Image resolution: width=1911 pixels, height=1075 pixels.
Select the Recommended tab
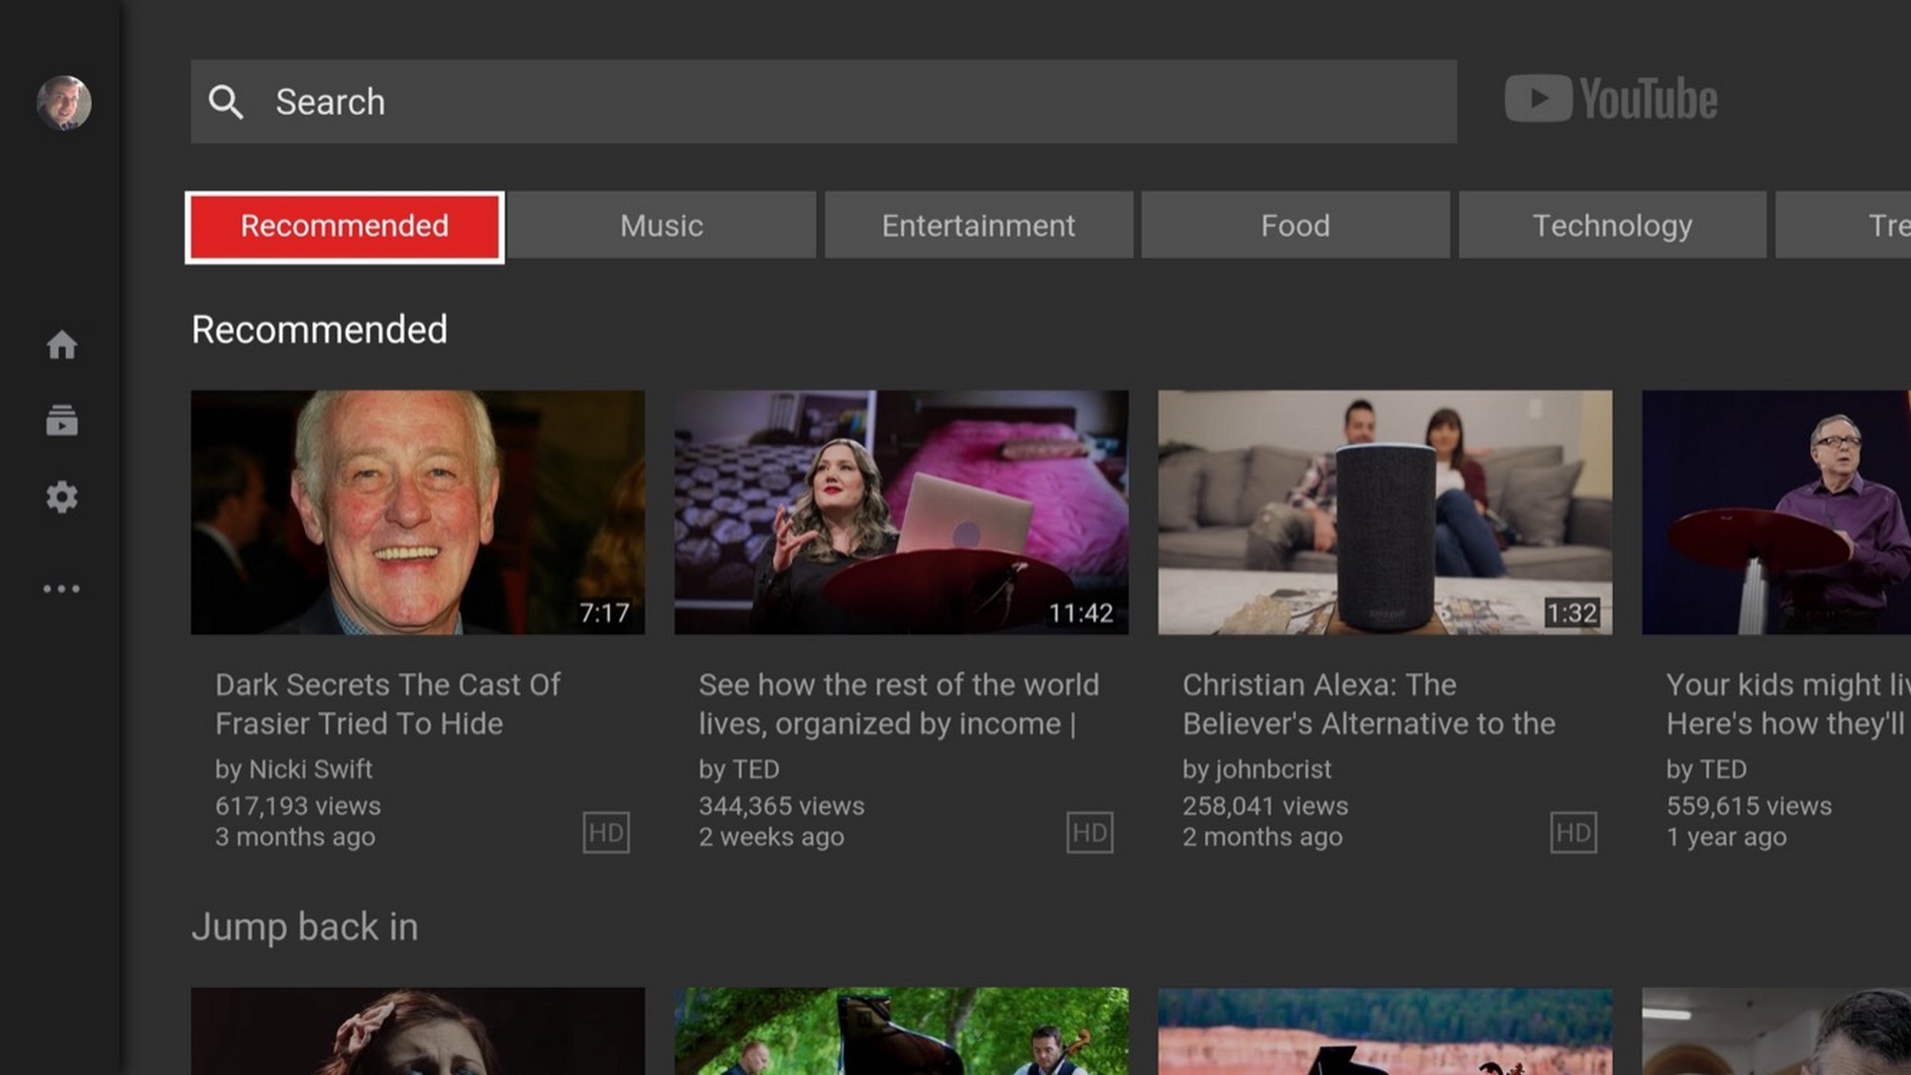click(x=344, y=226)
